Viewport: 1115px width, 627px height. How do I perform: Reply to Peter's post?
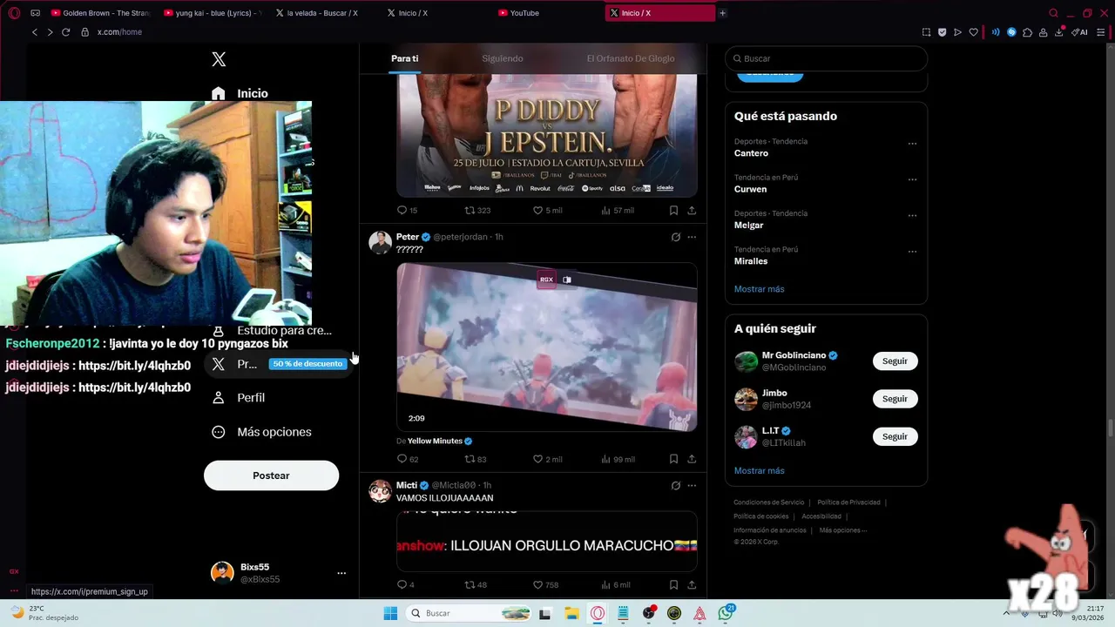click(407, 459)
